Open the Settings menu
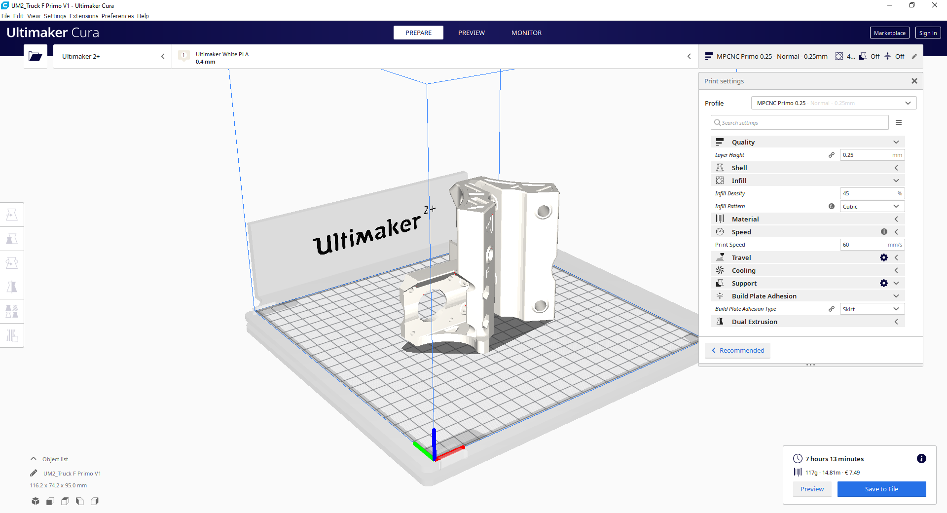The height and width of the screenshot is (513, 947). point(55,16)
